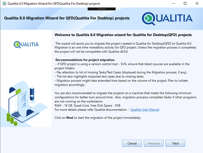Click the green bar blocks in illustration
The image size is (203, 153).
[x=12, y=119]
